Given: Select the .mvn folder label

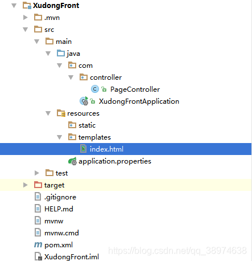Looking at the screenshot, I should [52, 18].
